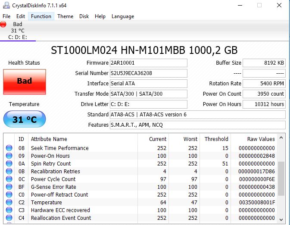Select the Reallocation Event Count attribute name

click(x=61, y=218)
